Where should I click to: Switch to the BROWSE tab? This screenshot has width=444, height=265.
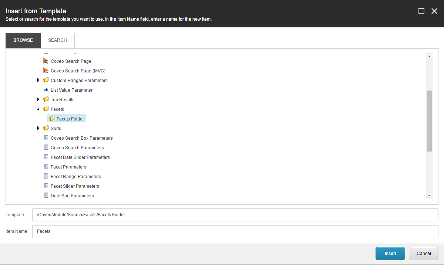23,40
